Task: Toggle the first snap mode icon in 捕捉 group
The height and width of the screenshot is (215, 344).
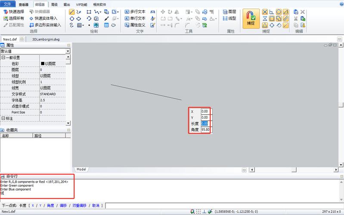Action: click(265, 12)
